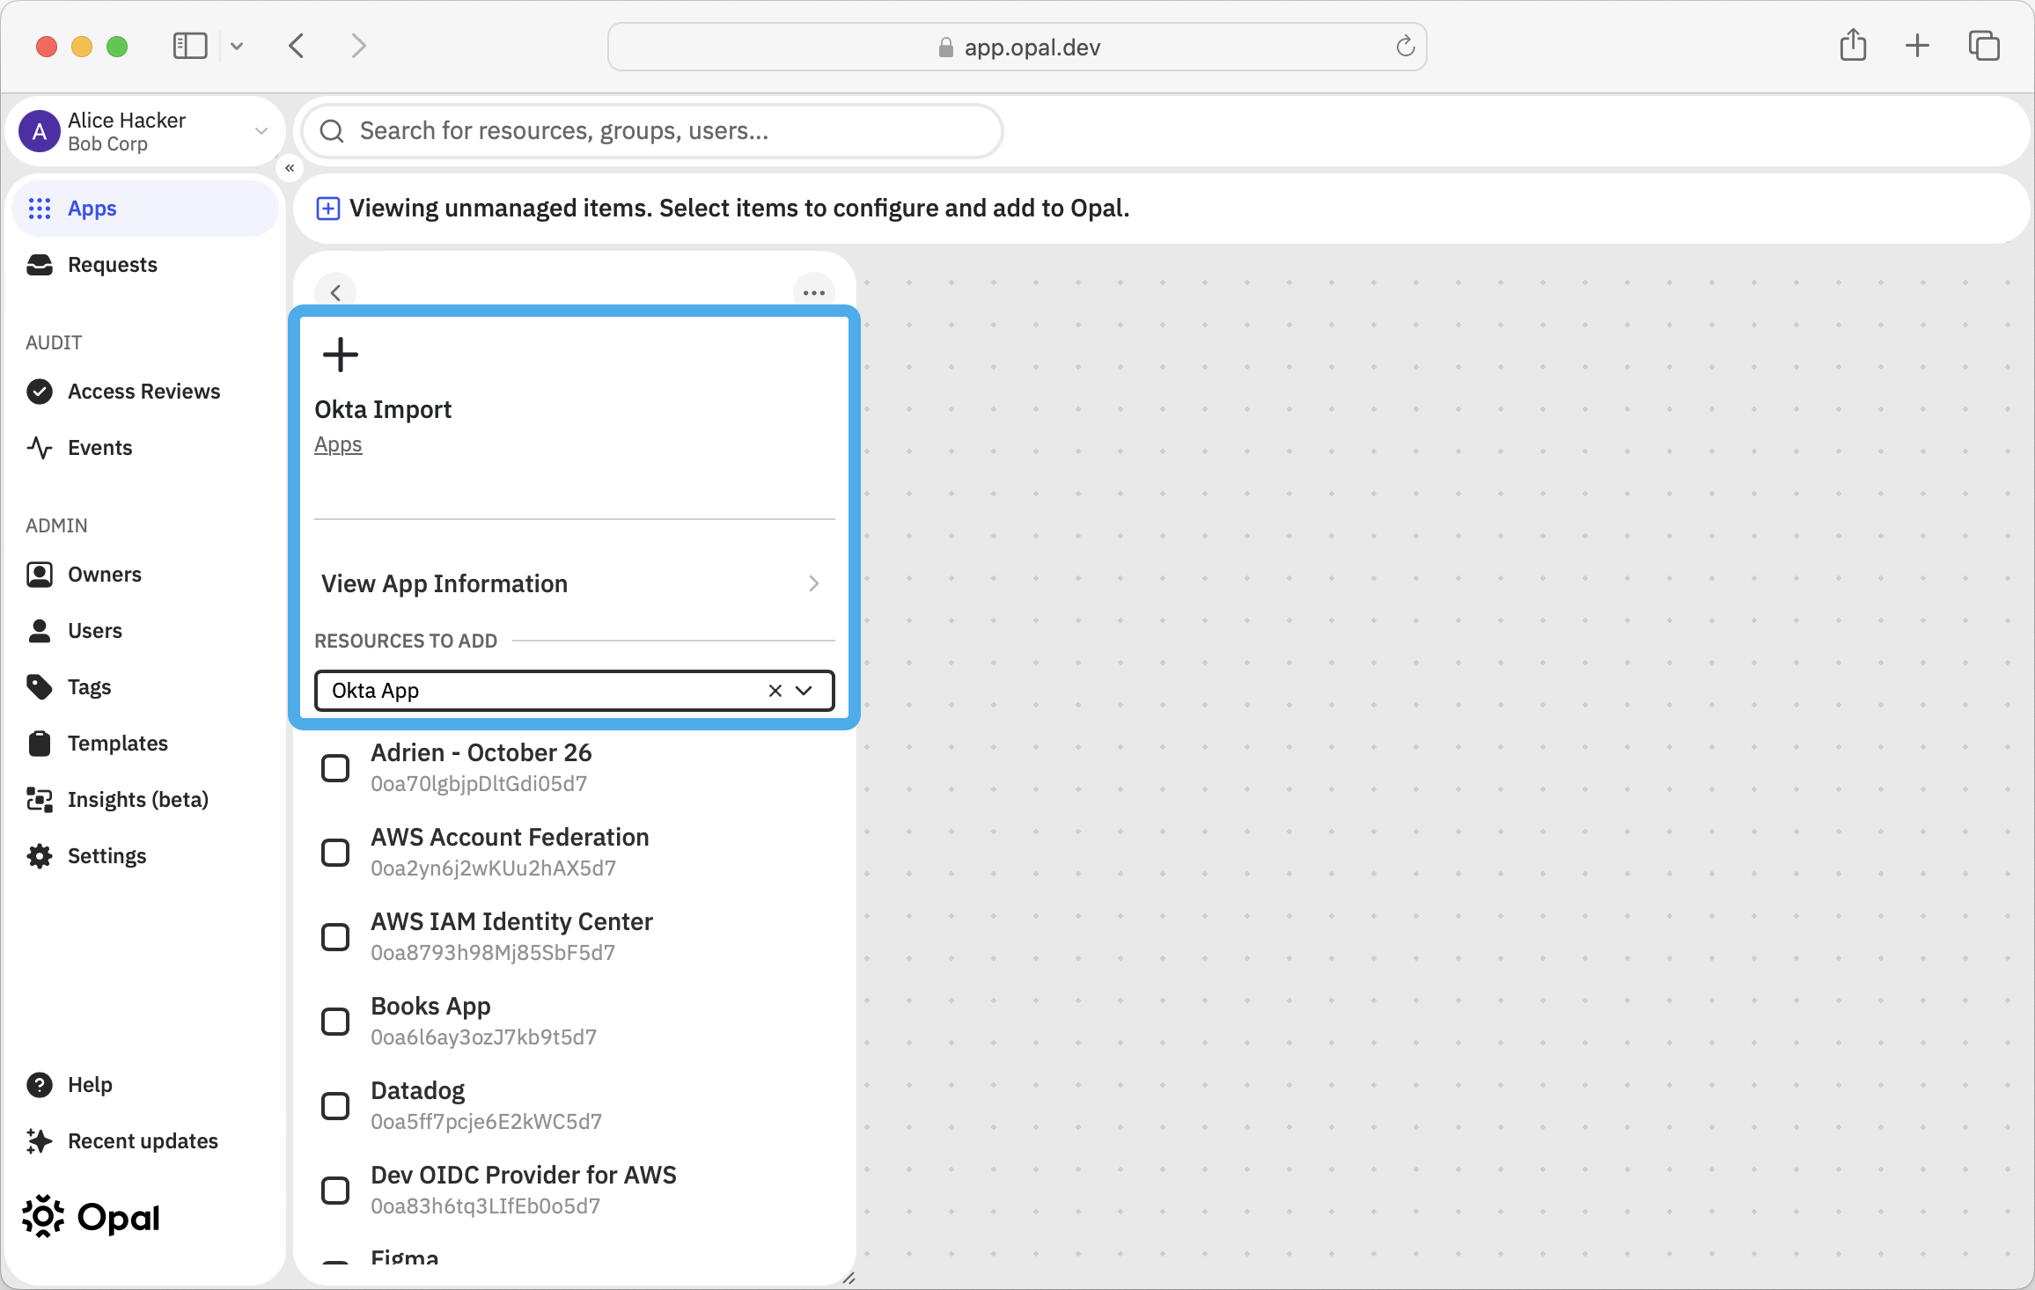Focus the search resources input field
The height and width of the screenshot is (1290, 2035).
[x=652, y=131]
